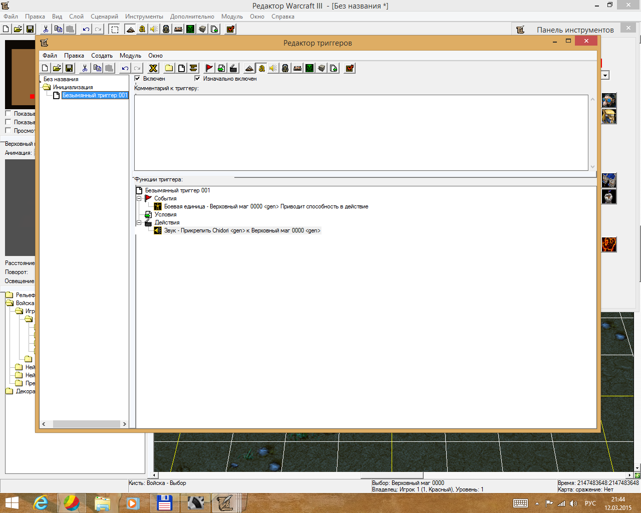Toggle the 'Включен' checkbox

pyautogui.click(x=138, y=78)
